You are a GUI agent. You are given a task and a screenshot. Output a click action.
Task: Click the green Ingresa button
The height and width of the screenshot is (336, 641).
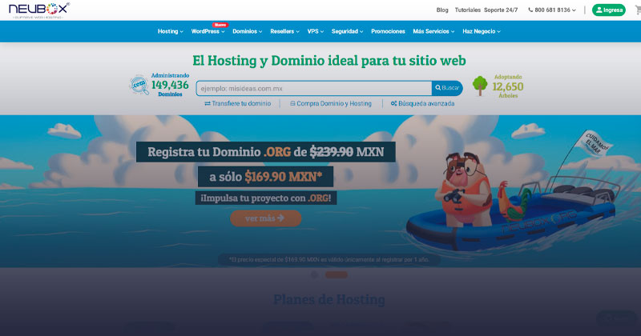tap(609, 10)
